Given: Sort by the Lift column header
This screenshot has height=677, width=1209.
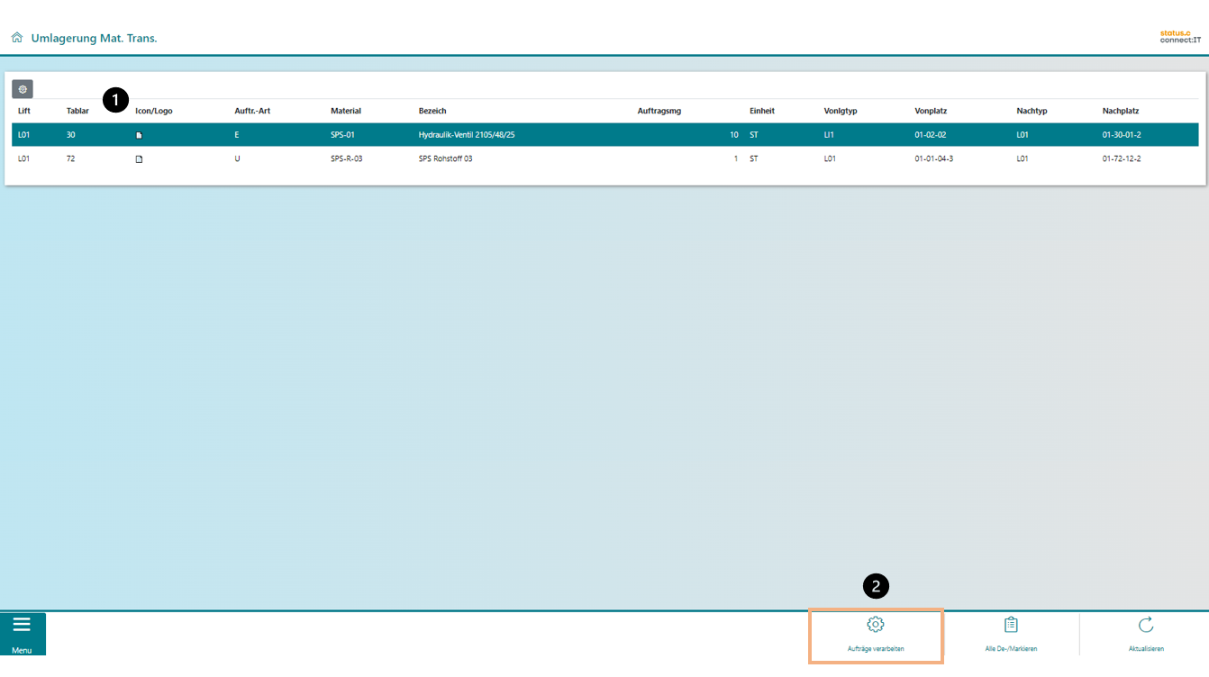Looking at the screenshot, I should (24, 111).
